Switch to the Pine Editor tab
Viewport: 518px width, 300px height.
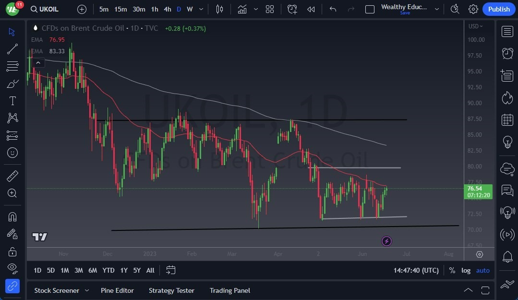pos(117,290)
